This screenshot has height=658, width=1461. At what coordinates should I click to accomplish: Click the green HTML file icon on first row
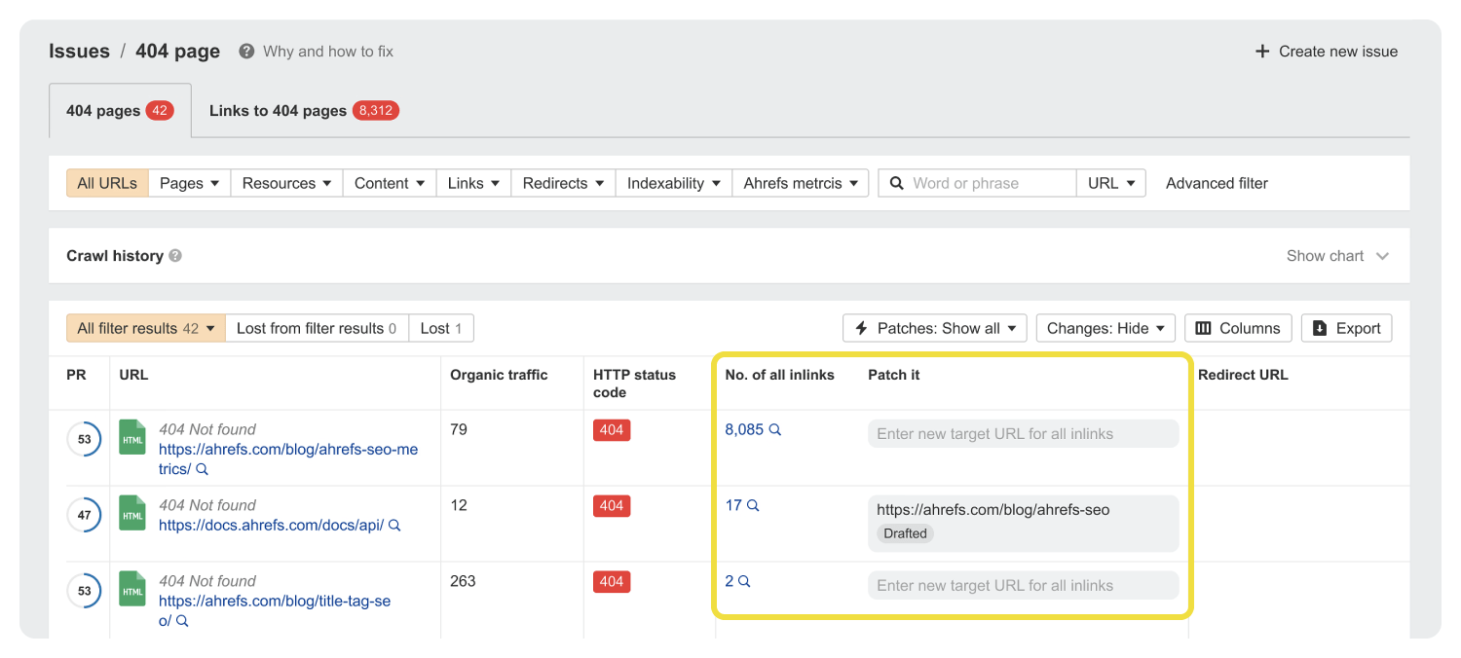click(x=131, y=438)
